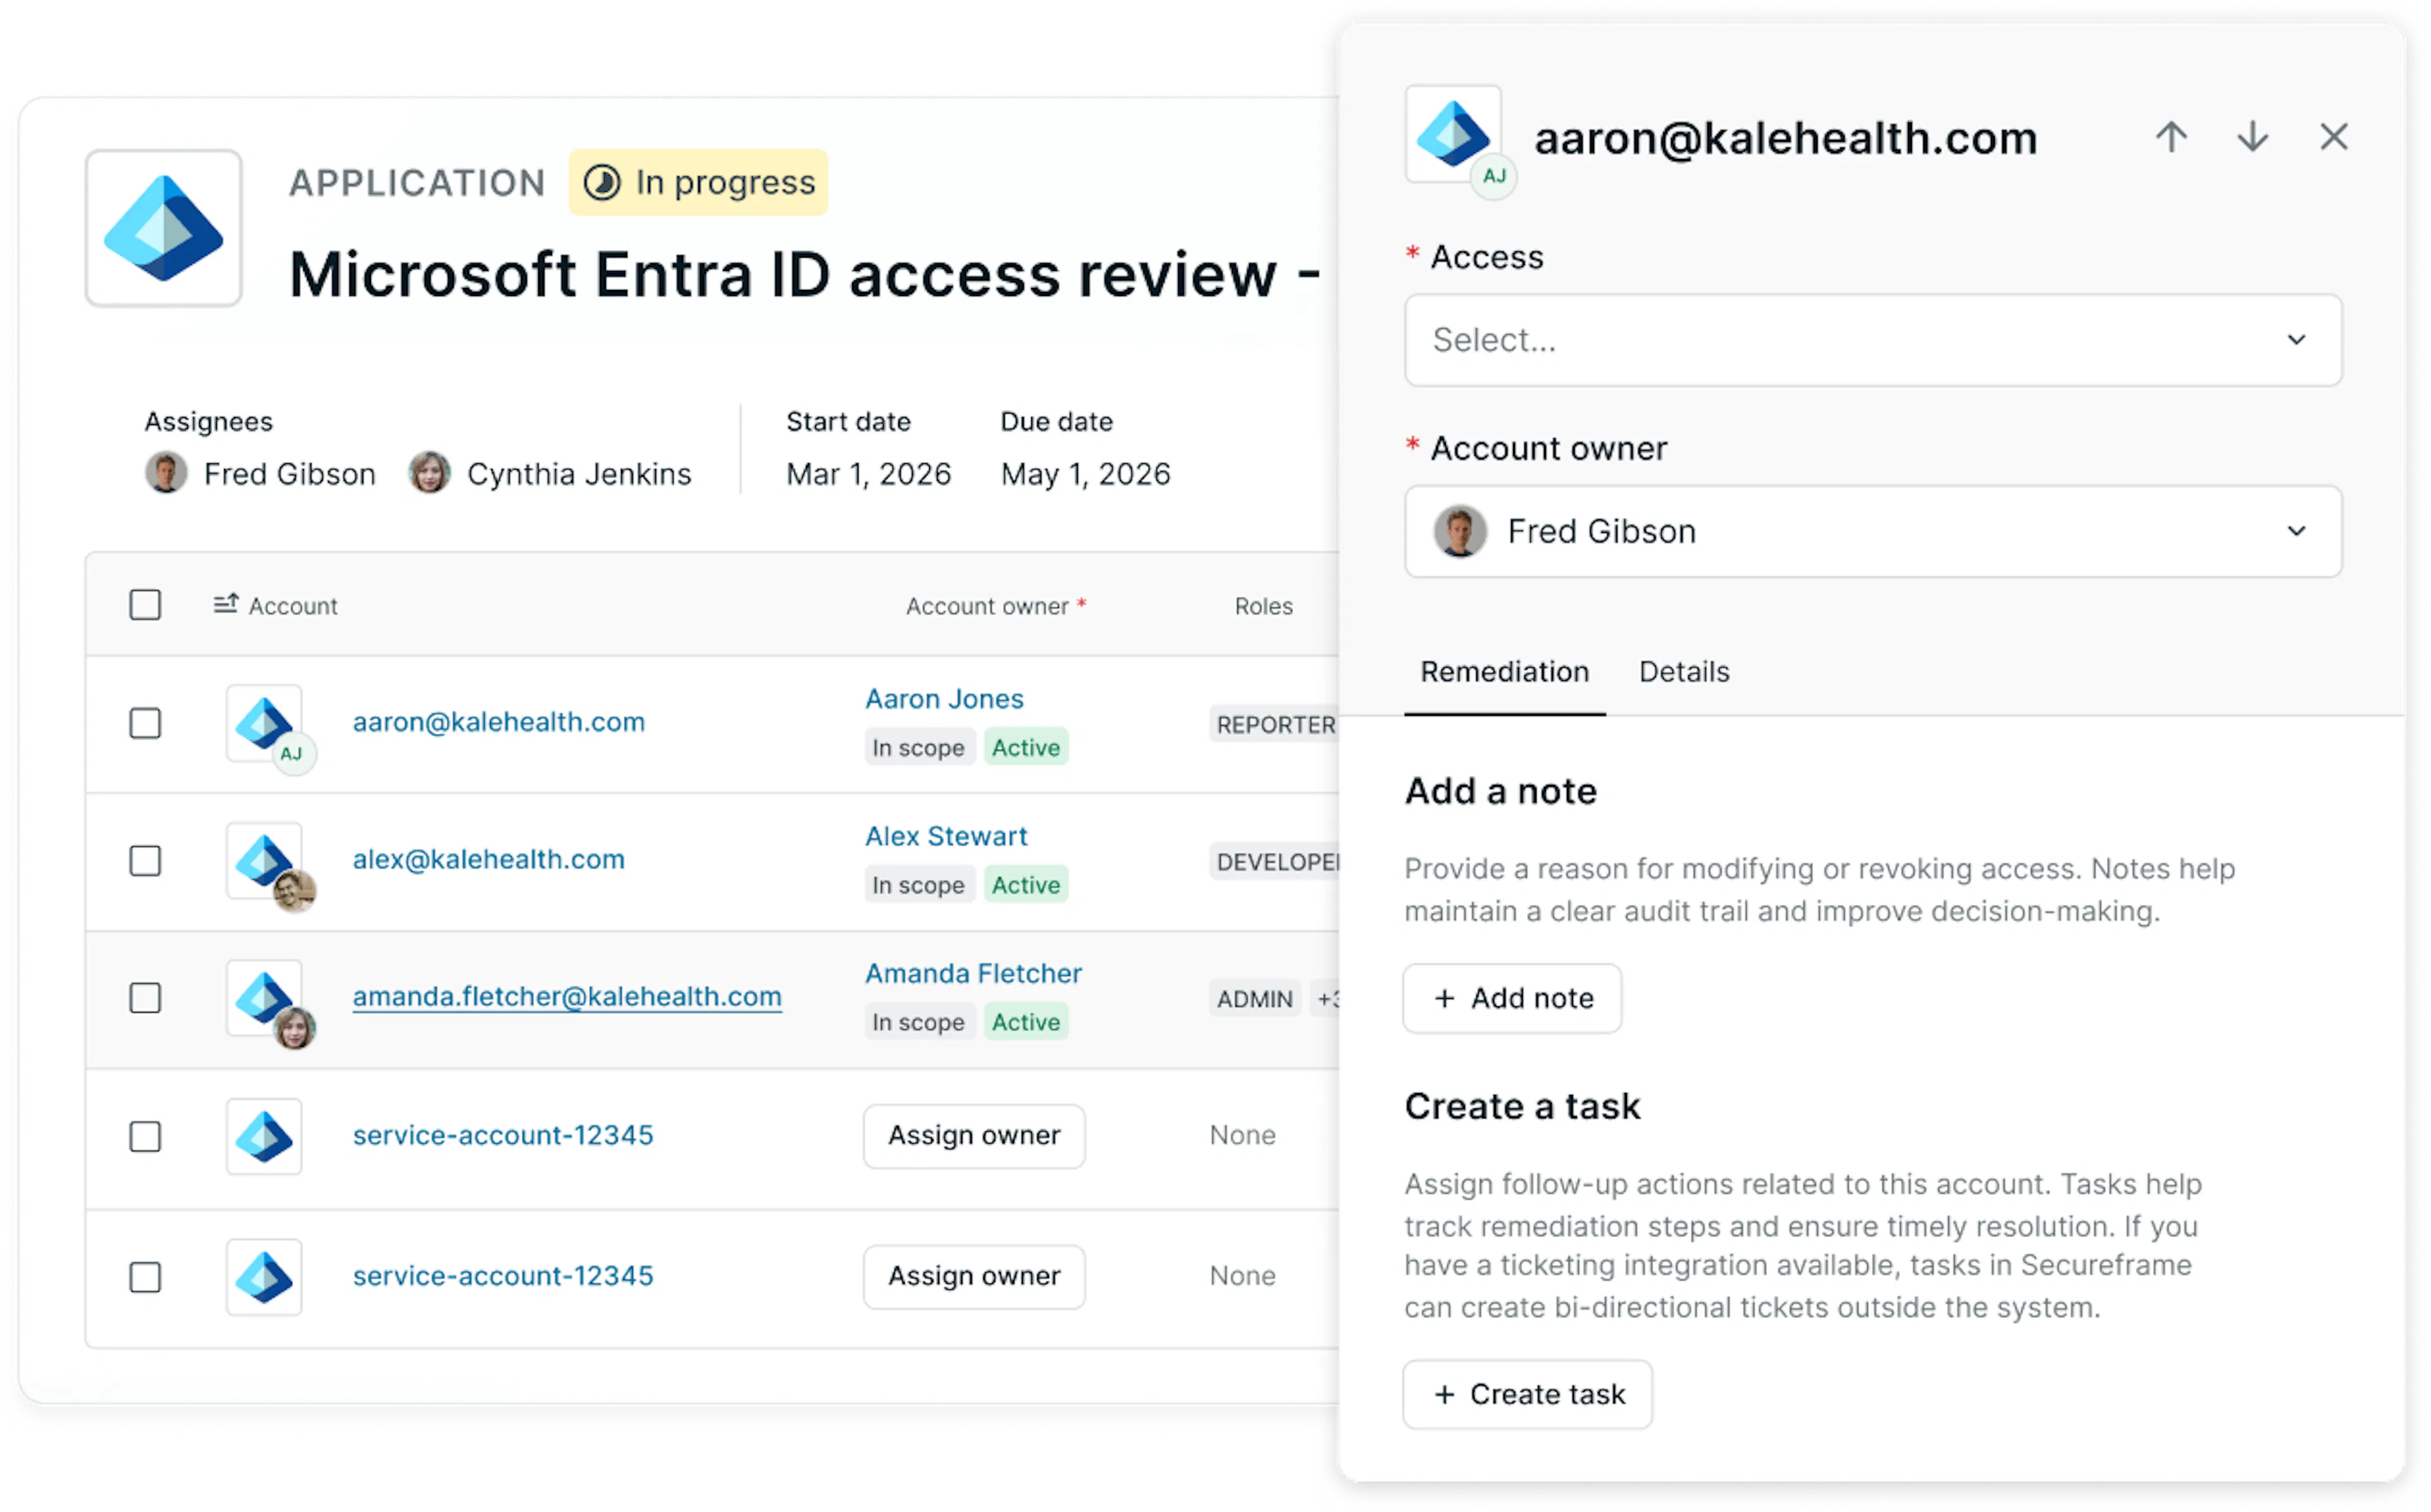Click the Entra icon in side panel header

point(1452,133)
